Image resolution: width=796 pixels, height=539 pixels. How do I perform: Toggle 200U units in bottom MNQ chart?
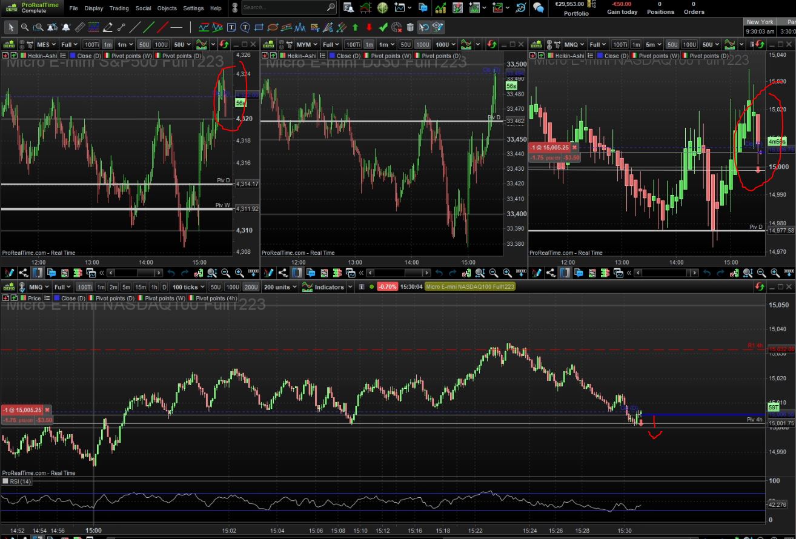(251, 286)
